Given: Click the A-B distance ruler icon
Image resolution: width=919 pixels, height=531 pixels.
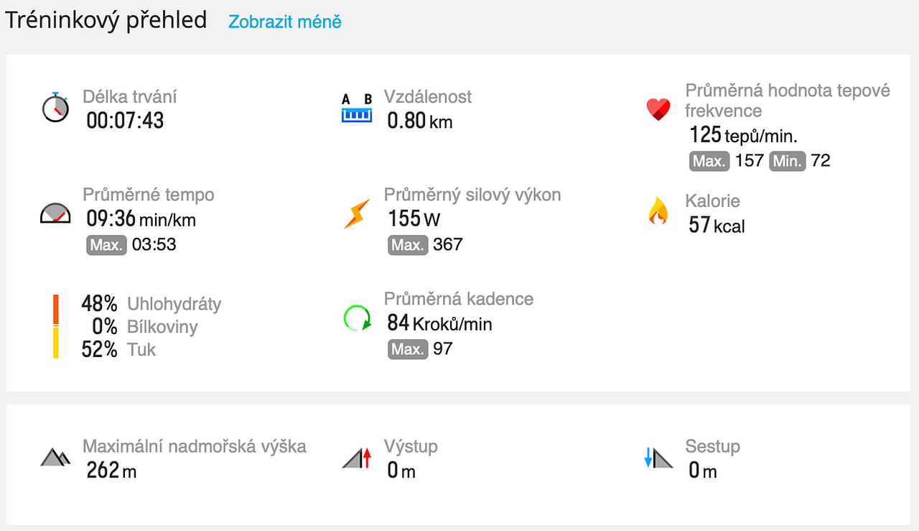Looking at the screenshot, I should tap(356, 108).
